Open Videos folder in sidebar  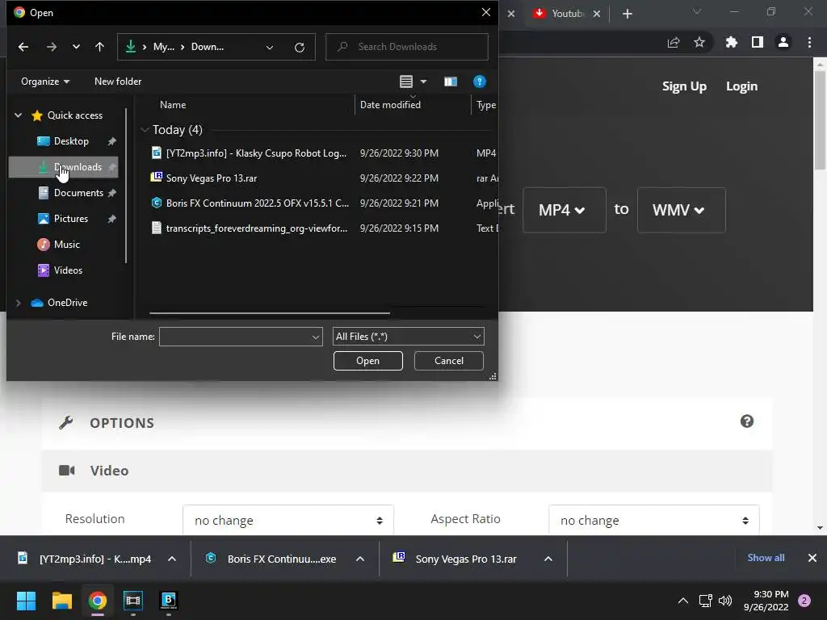point(68,270)
